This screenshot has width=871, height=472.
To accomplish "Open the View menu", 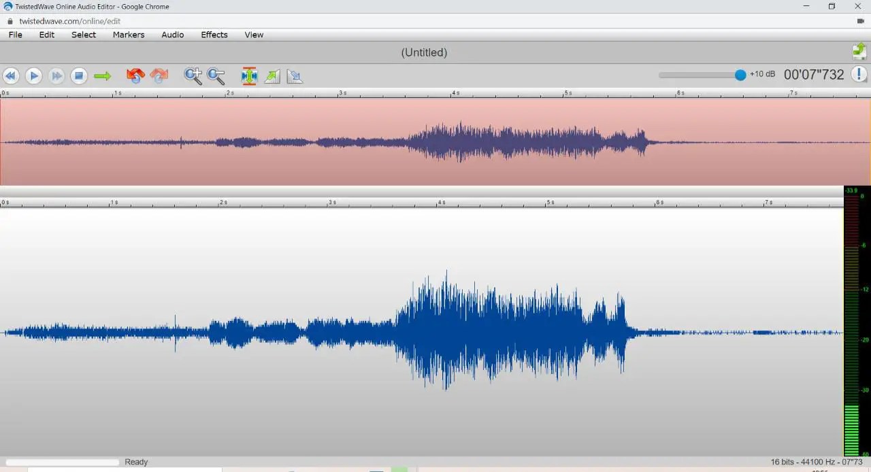I will [x=254, y=35].
